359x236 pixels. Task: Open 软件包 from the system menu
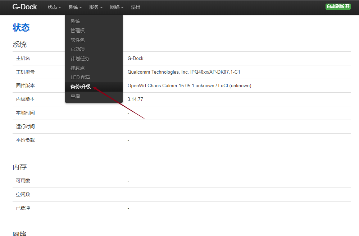point(94,40)
